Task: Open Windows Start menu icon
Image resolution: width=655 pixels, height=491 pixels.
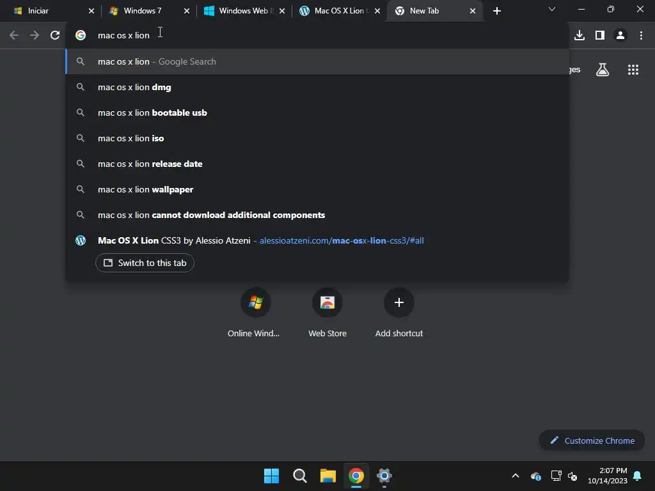Action: (271, 476)
